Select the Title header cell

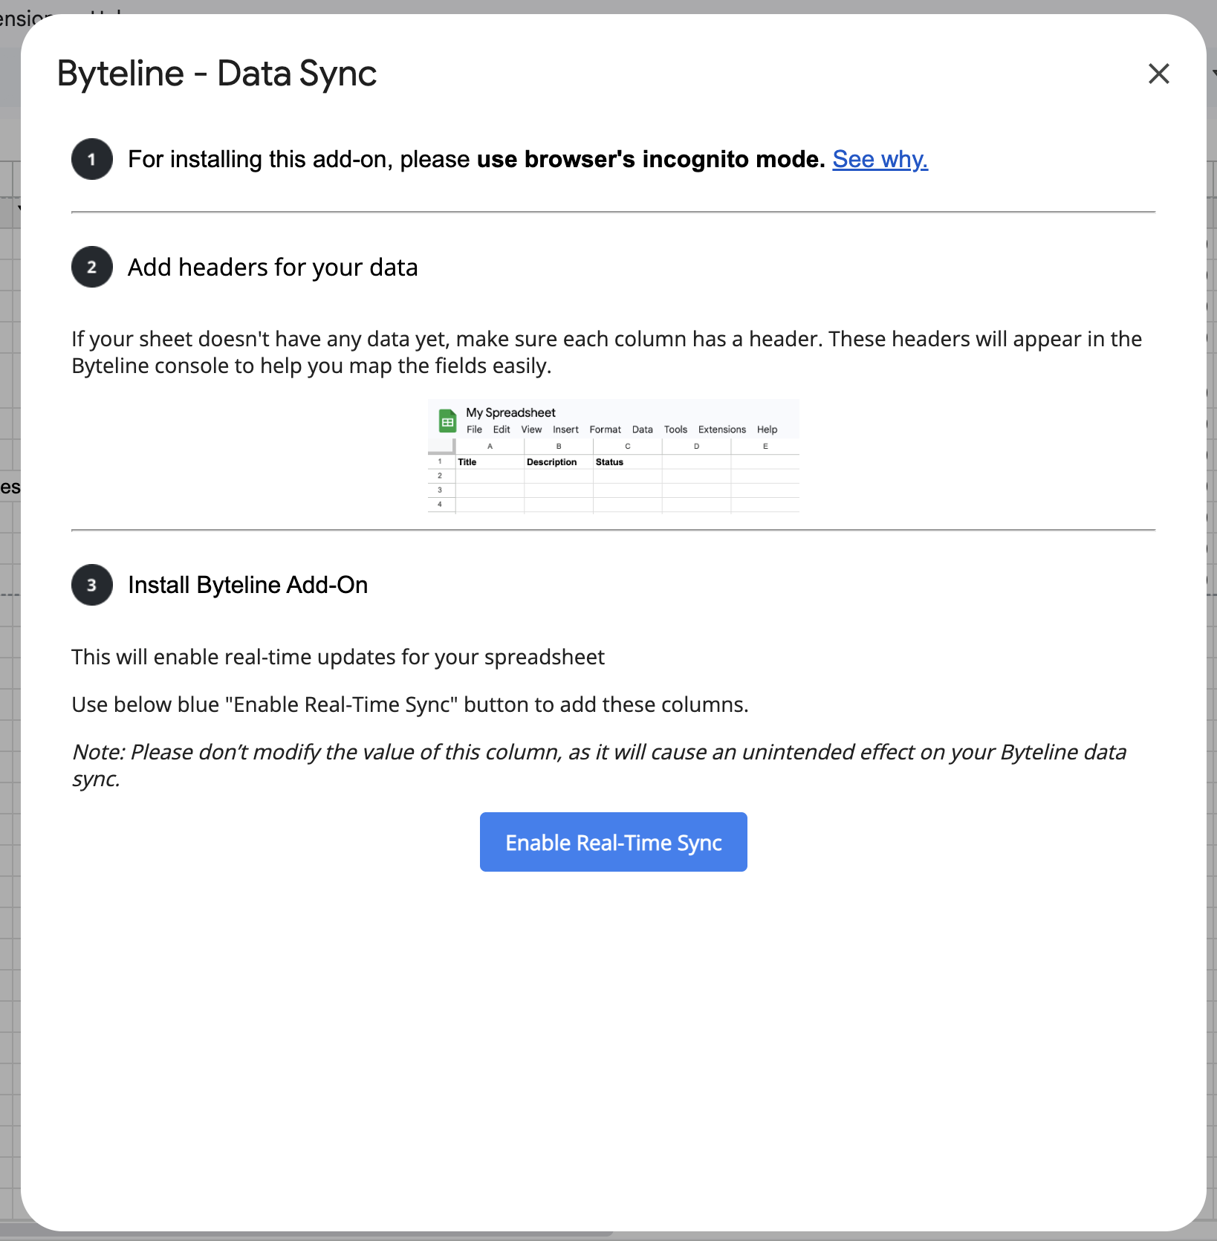coord(489,462)
